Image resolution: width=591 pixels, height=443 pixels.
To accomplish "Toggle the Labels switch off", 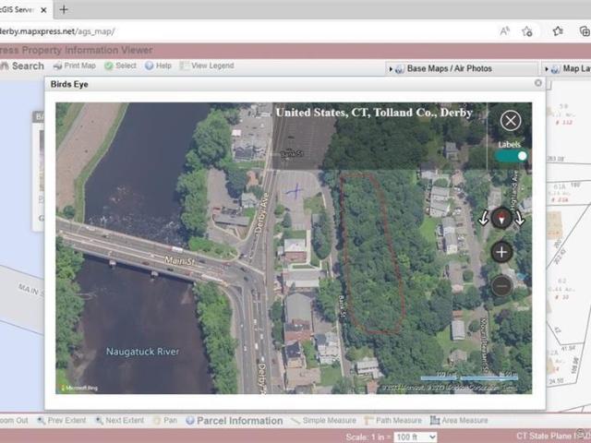I will (511, 156).
